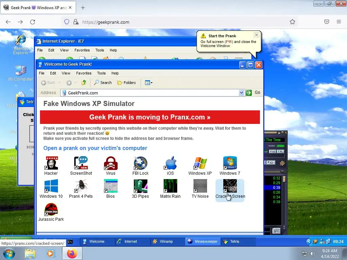347x260 pixels.
Task: Open the Edit menu in Welcome window
Action: [x=53, y=73]
